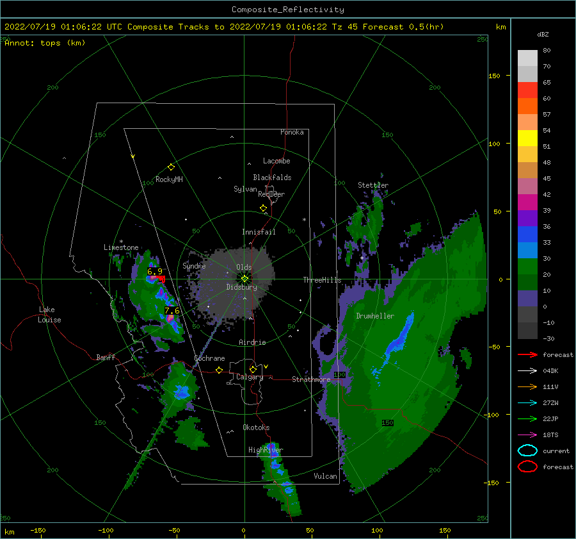576x539 pixels.
Task: Click the Innisfail city label
Action: point(259,232)
